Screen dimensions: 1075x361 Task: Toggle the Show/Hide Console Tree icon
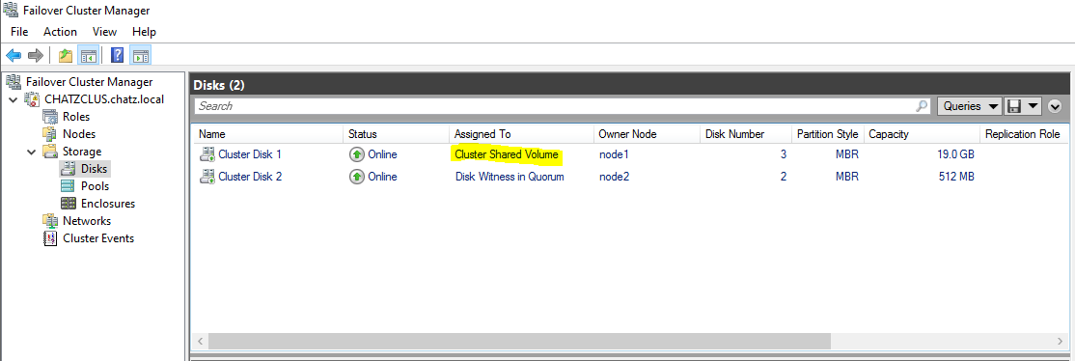coord(89,55)
